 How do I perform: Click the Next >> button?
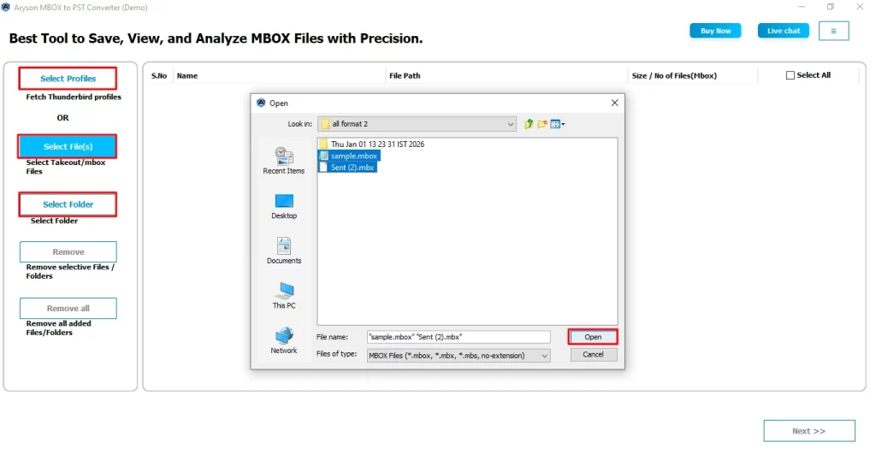pos(809,431)
